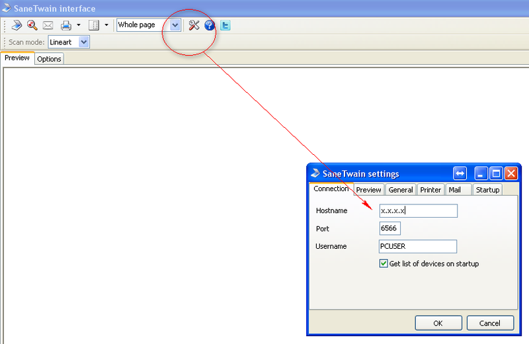Image resolution: width=529 pixels, height=344 pixels.
Task: Click the blue help question icon
Action: coord(210,25)
